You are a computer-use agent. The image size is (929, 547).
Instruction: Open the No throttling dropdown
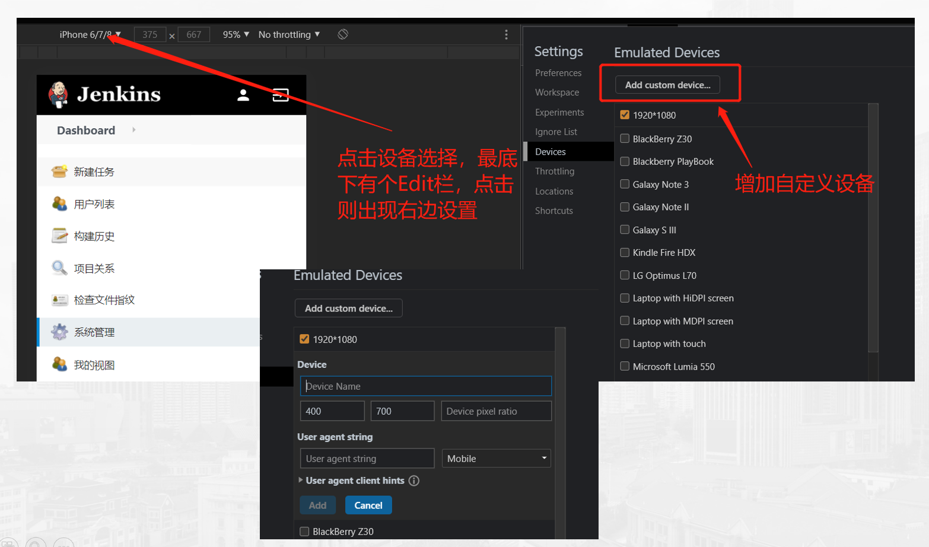coord(289,34)
